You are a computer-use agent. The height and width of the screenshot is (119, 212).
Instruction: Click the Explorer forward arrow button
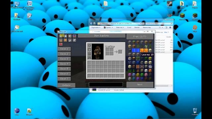coord(94,23)
